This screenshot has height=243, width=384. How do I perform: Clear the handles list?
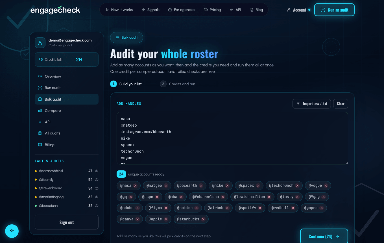click(341, 104)
